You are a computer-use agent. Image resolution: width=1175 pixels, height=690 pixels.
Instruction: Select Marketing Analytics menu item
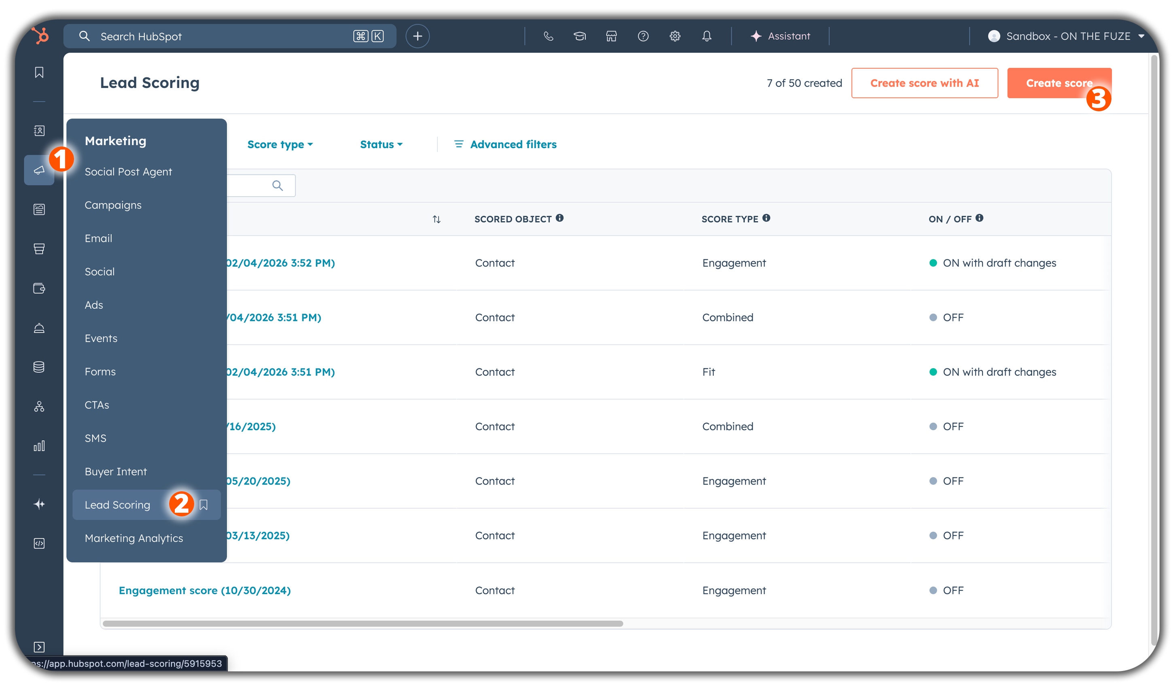[134, 538]
